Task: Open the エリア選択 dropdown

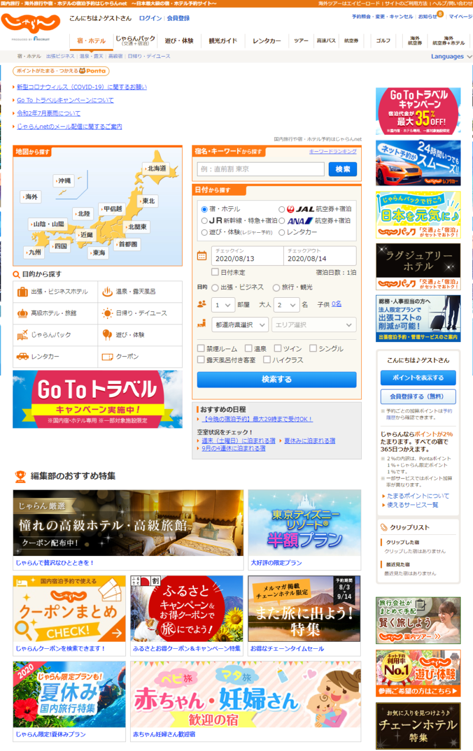Action: pos(313,324)
